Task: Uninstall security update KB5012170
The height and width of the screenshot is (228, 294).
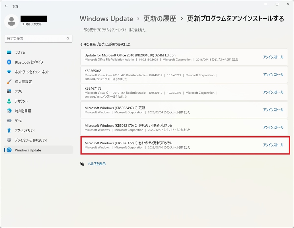Action: coord(273,127)
